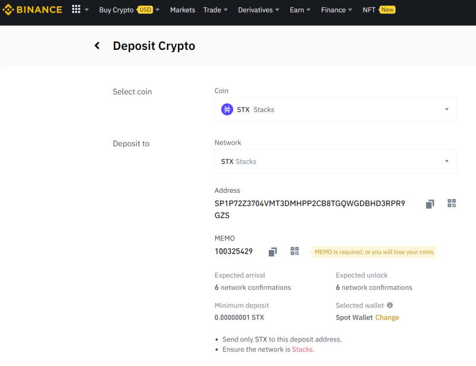Open the Markets page
The width and height of the screenshot is (476, 366).
pyautogui.click(x=183, y=10)
